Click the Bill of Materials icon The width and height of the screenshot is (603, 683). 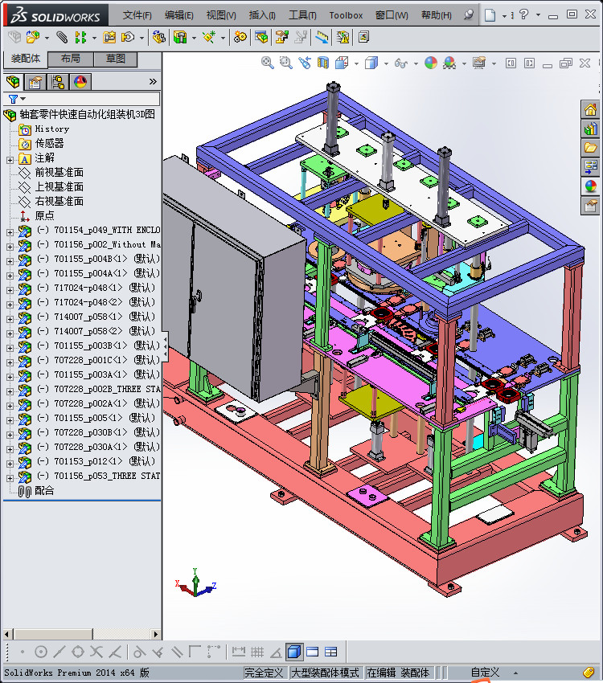[261, 38]
